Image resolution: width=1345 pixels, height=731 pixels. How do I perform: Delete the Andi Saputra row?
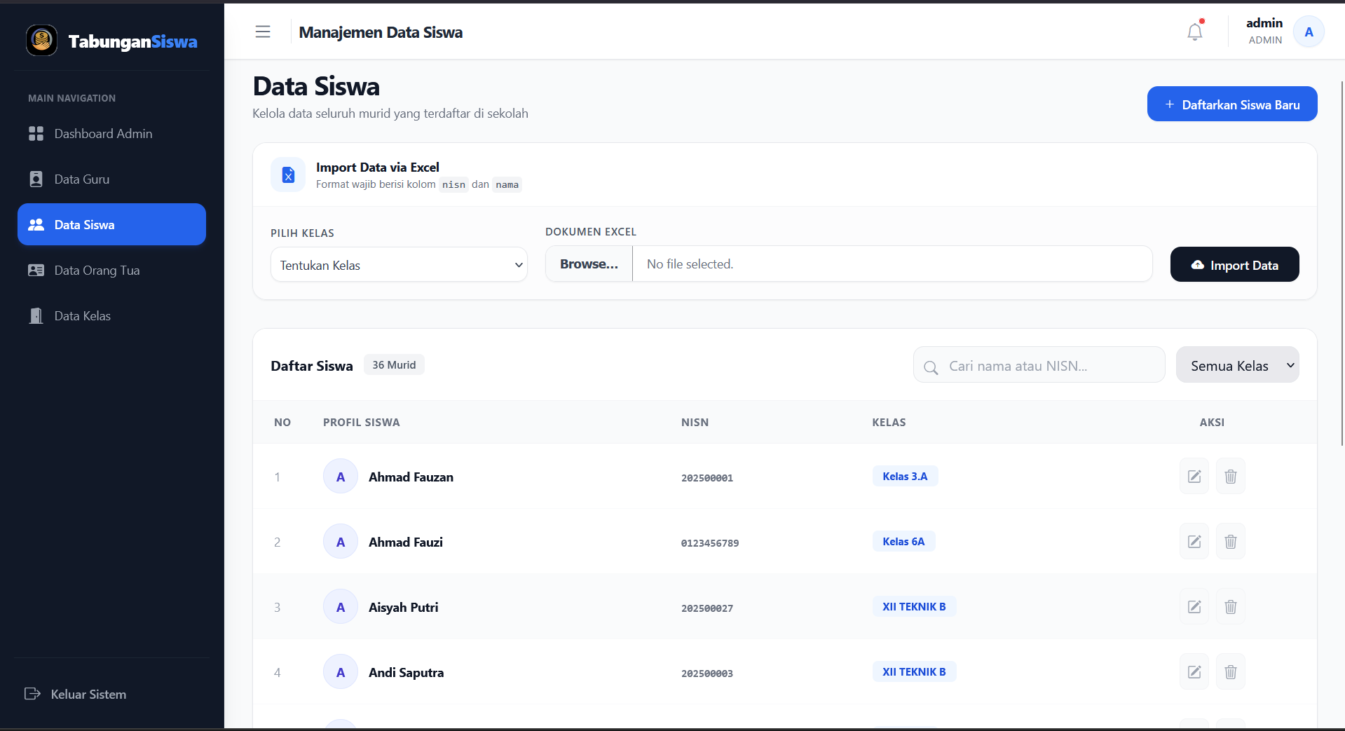(x=1231, y=672)
